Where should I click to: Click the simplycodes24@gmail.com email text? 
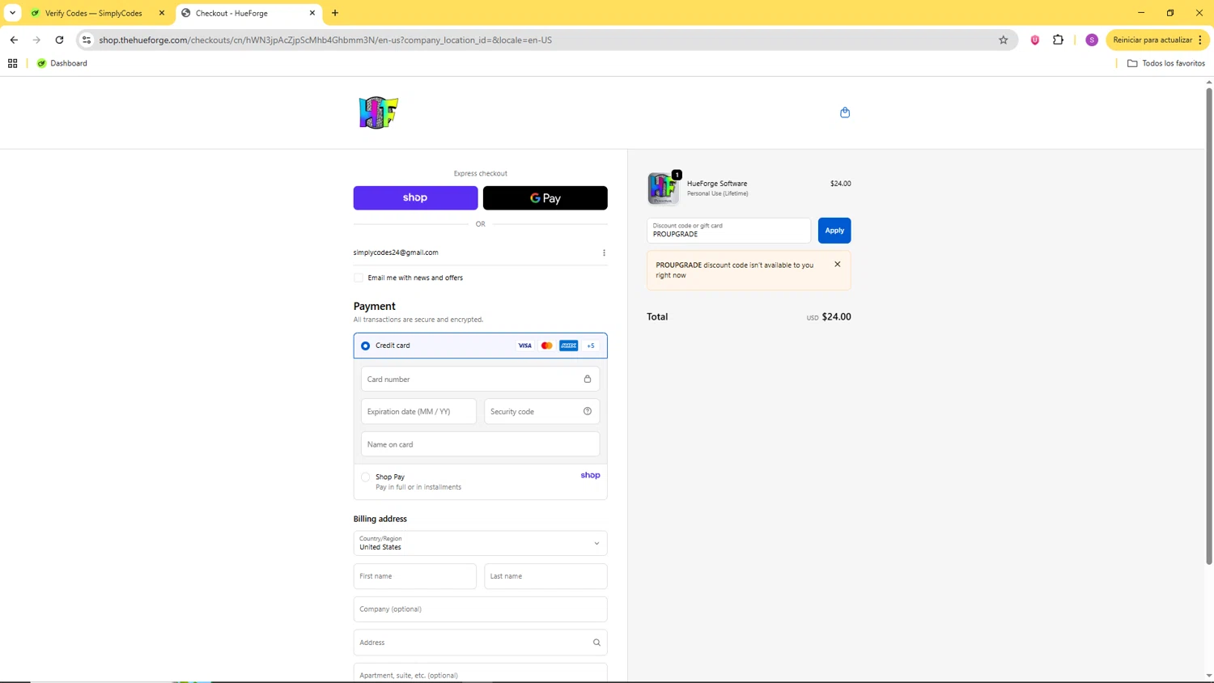396,252
